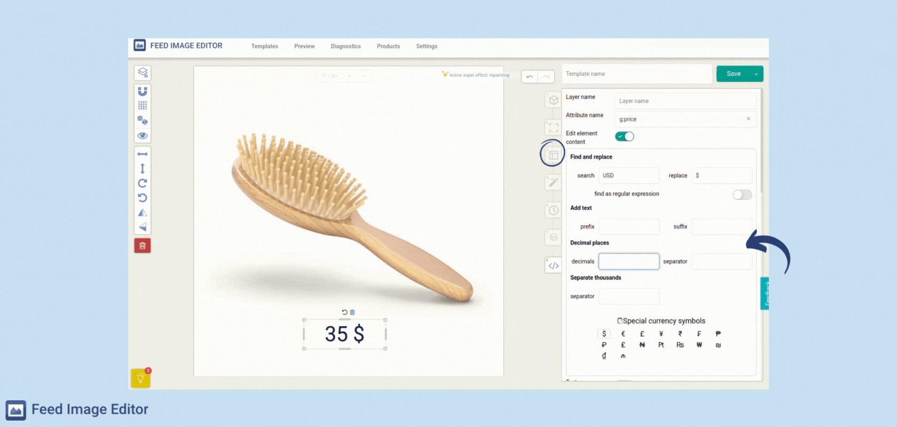
Task: Insert the Euro currency symbol
Action: (x=623, y=334)
